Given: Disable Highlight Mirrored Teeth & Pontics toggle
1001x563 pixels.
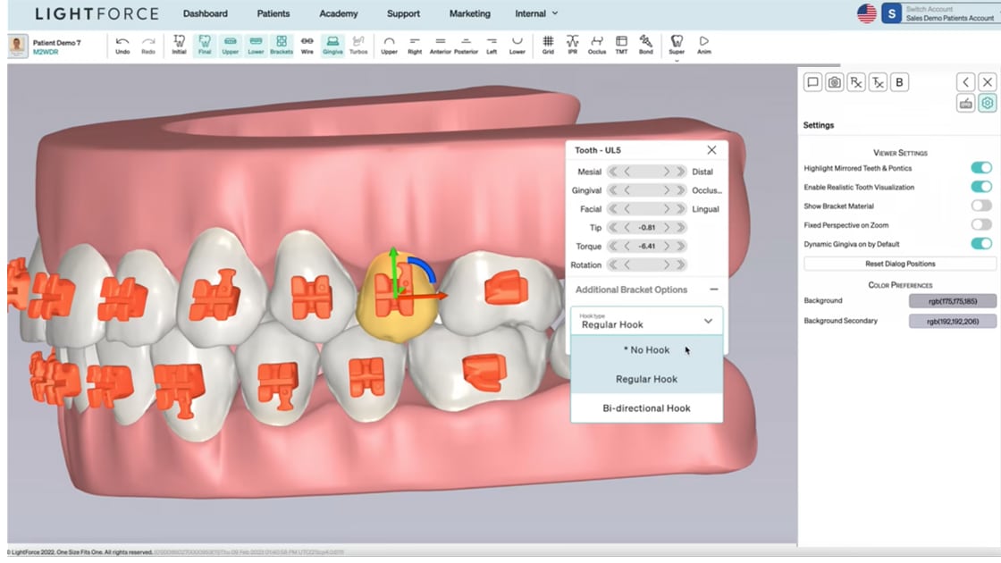Looking at the screenshot, I should coord(980,168).
